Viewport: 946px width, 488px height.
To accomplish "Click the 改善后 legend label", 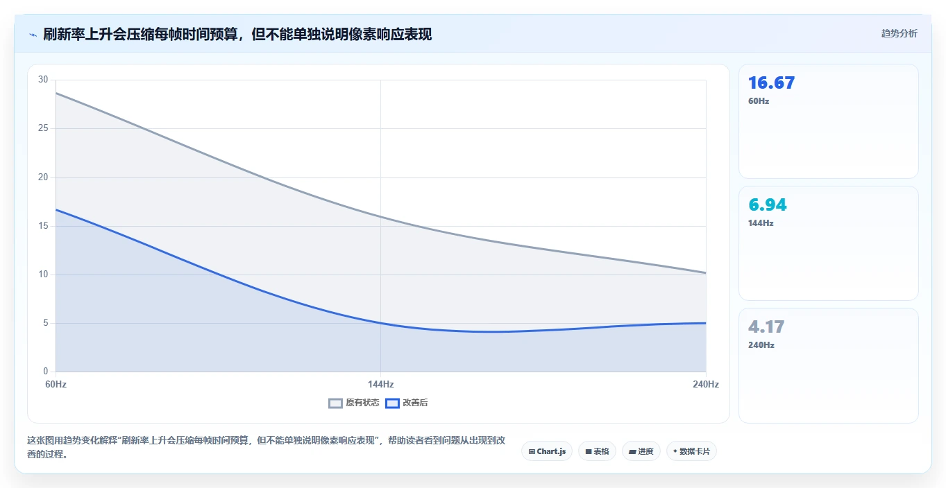I will click(x=416, y=403).
